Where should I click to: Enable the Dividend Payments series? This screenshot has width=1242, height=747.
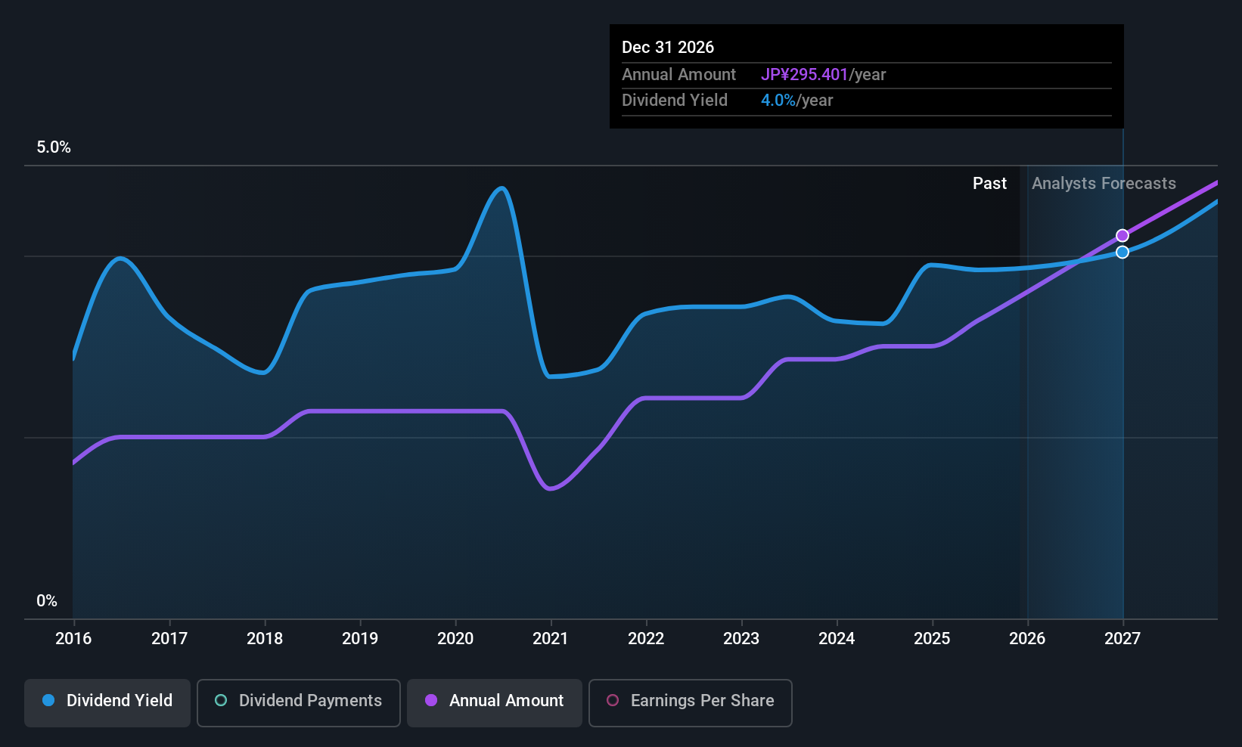299,702
